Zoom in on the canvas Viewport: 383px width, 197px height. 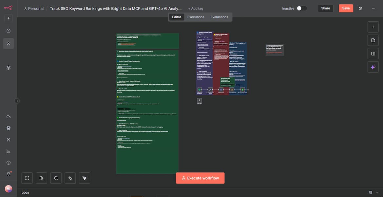42,178
